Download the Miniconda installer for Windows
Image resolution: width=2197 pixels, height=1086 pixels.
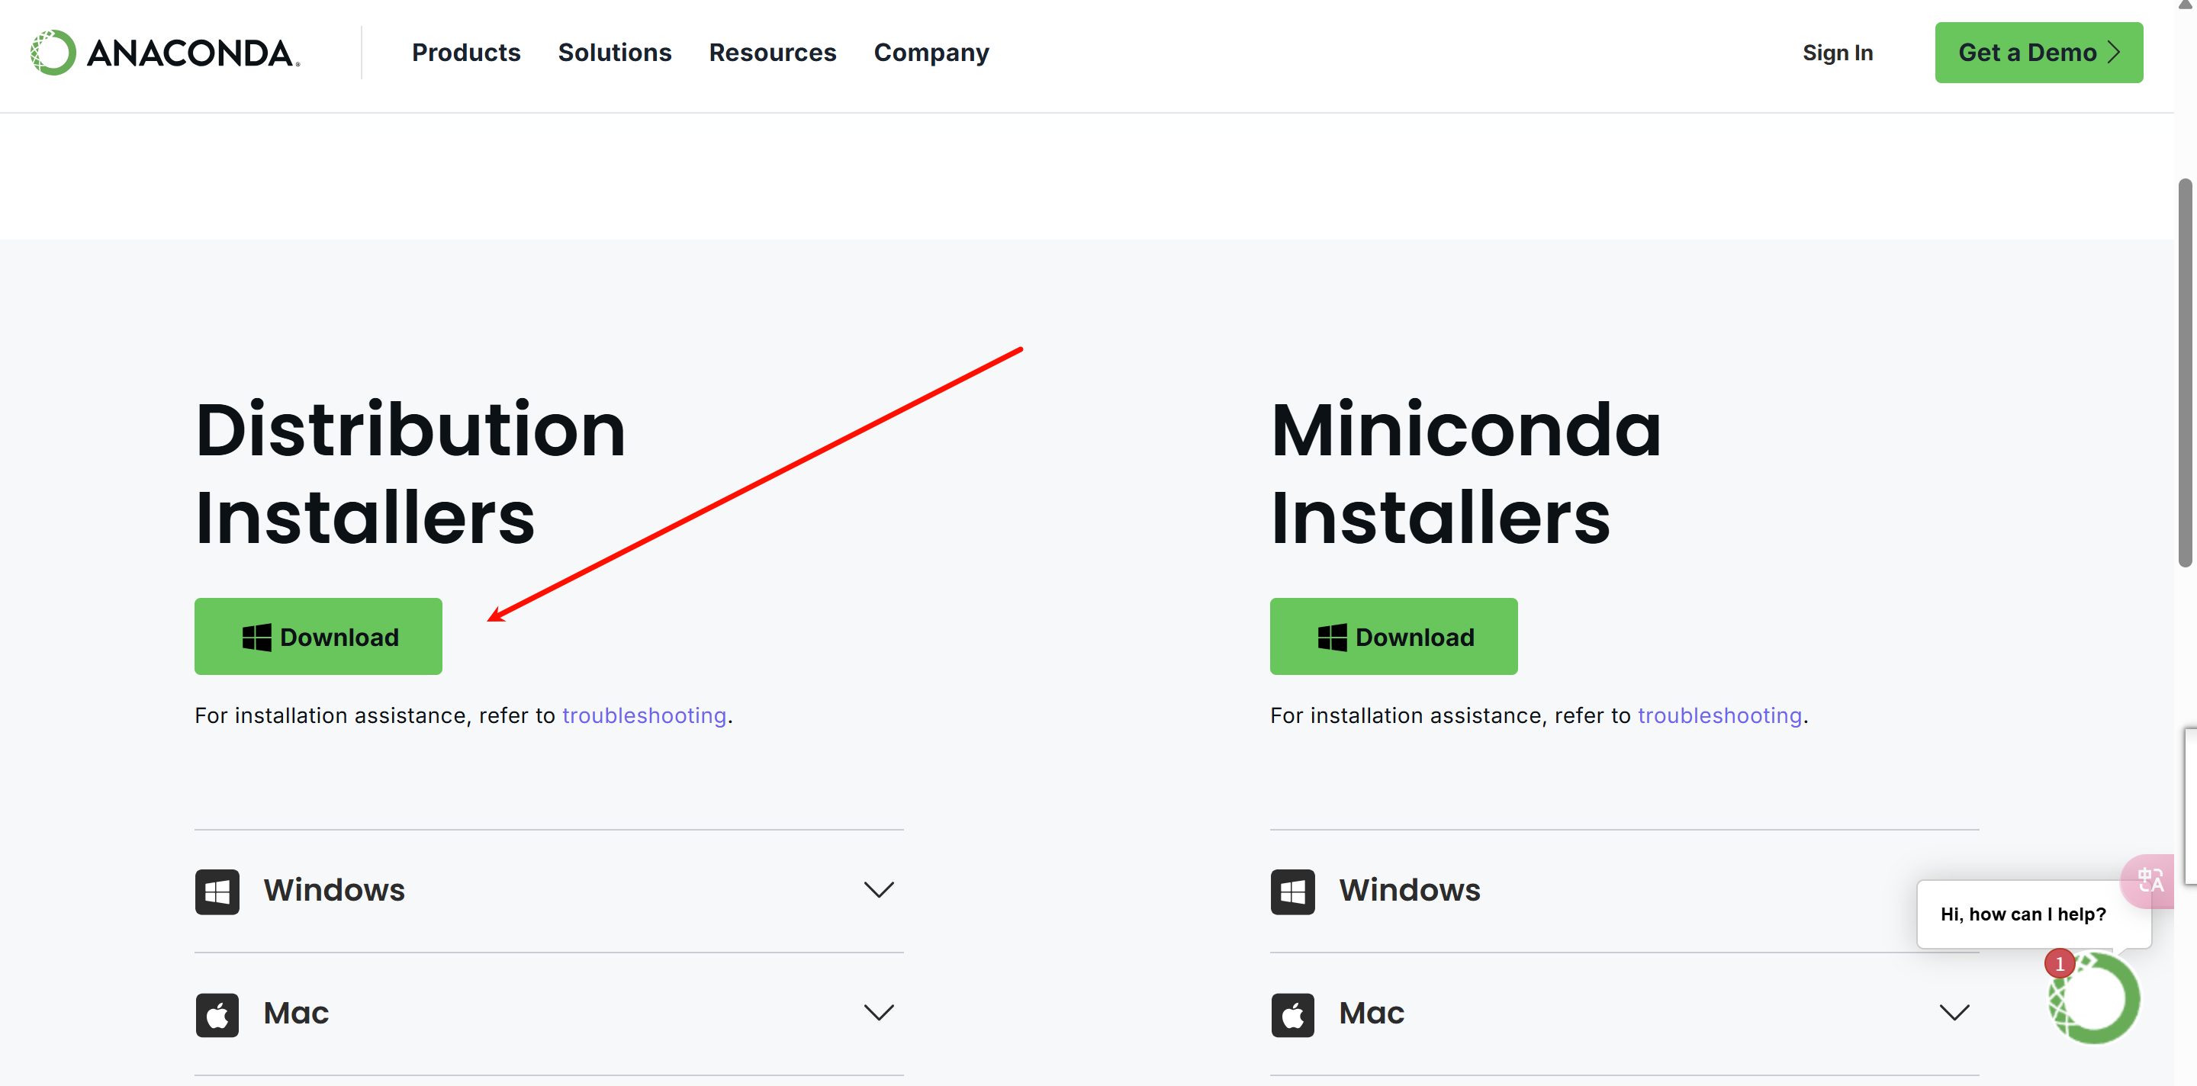tap(1393, 637)
